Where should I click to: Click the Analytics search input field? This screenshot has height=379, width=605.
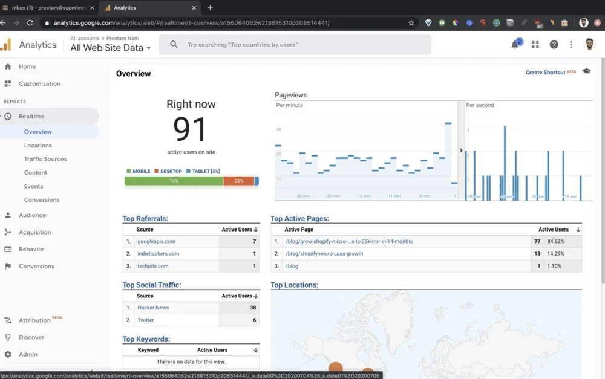pos(302,45)
